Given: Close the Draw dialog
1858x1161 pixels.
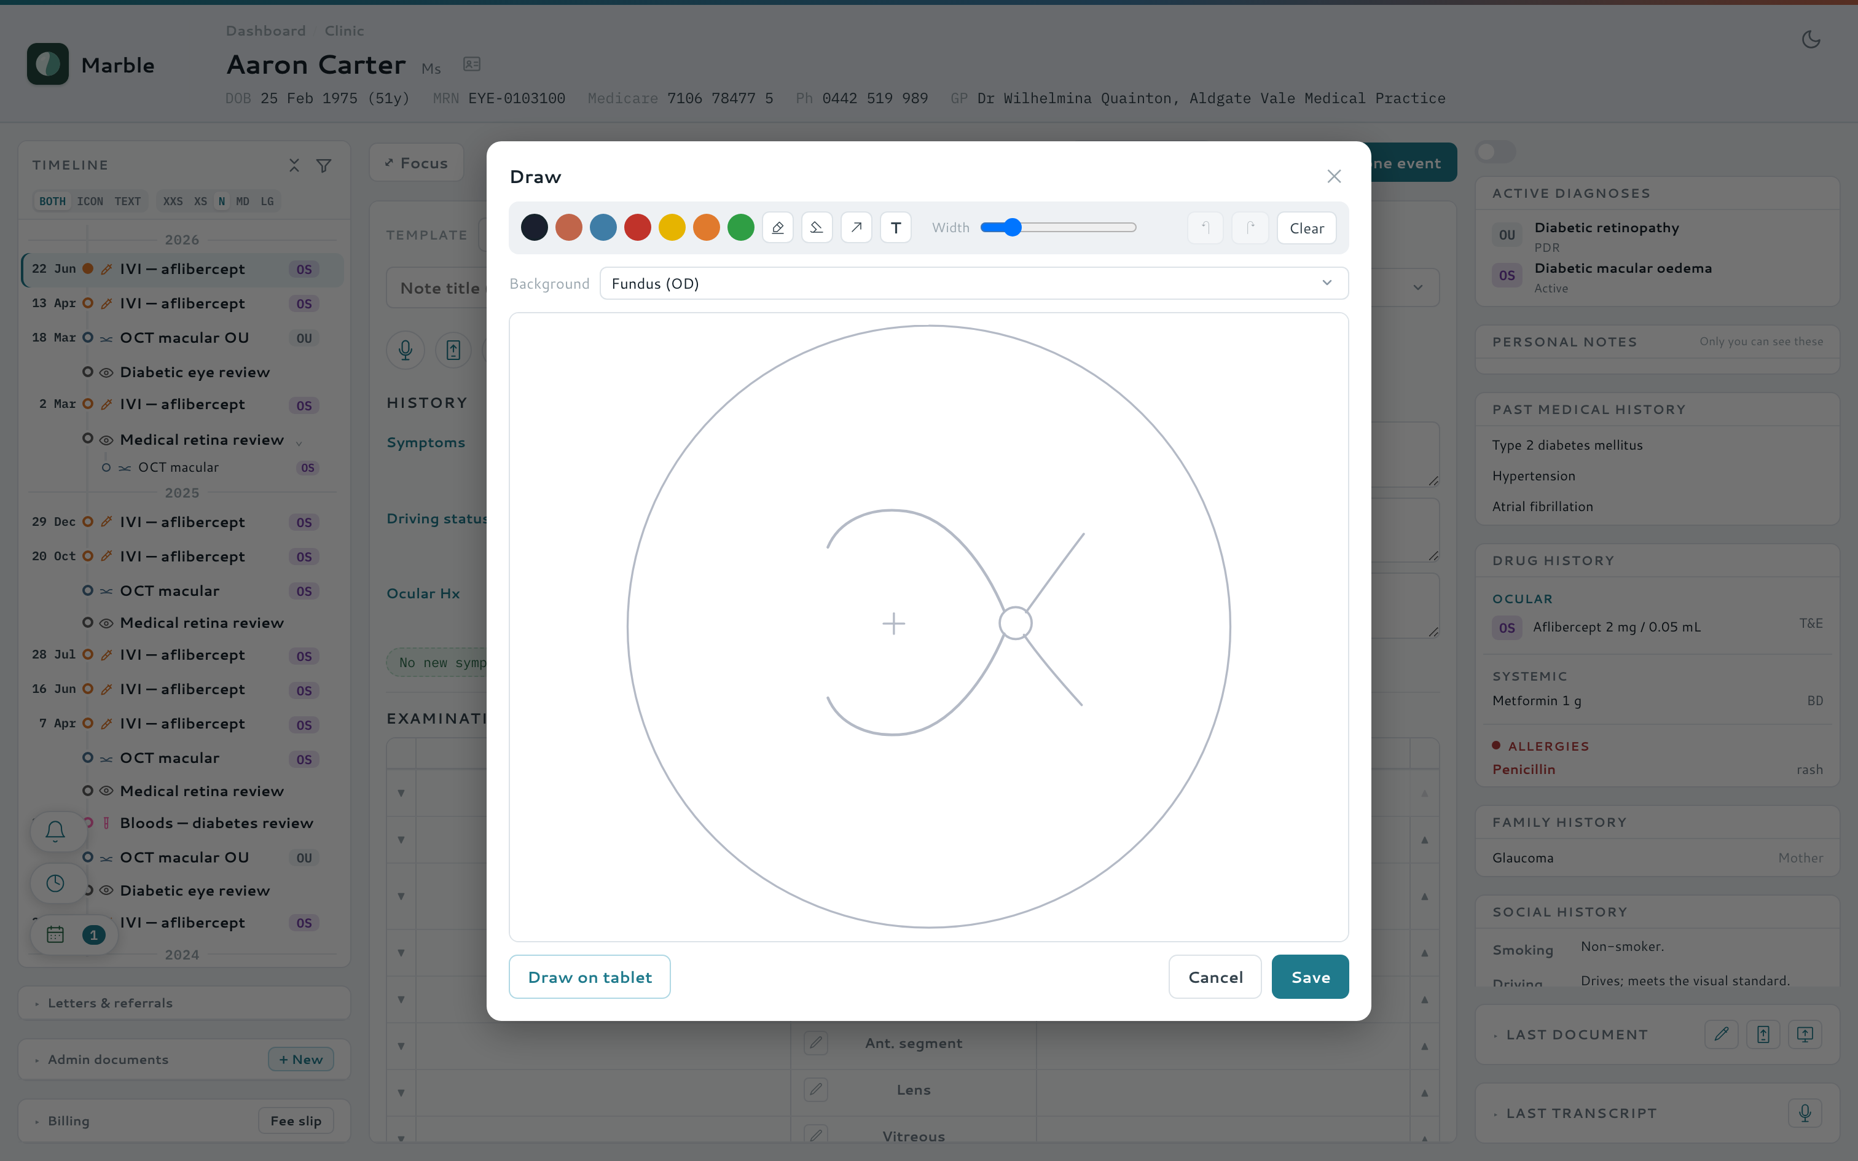Looking at the screenshot, I should pyautogui.click(x=1335, y=177).
